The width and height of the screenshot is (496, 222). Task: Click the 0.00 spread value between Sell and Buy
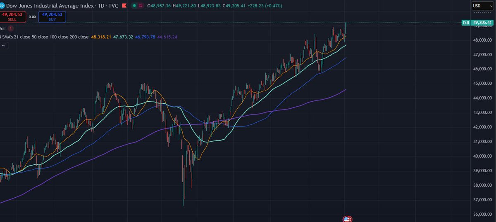point(32,17)
